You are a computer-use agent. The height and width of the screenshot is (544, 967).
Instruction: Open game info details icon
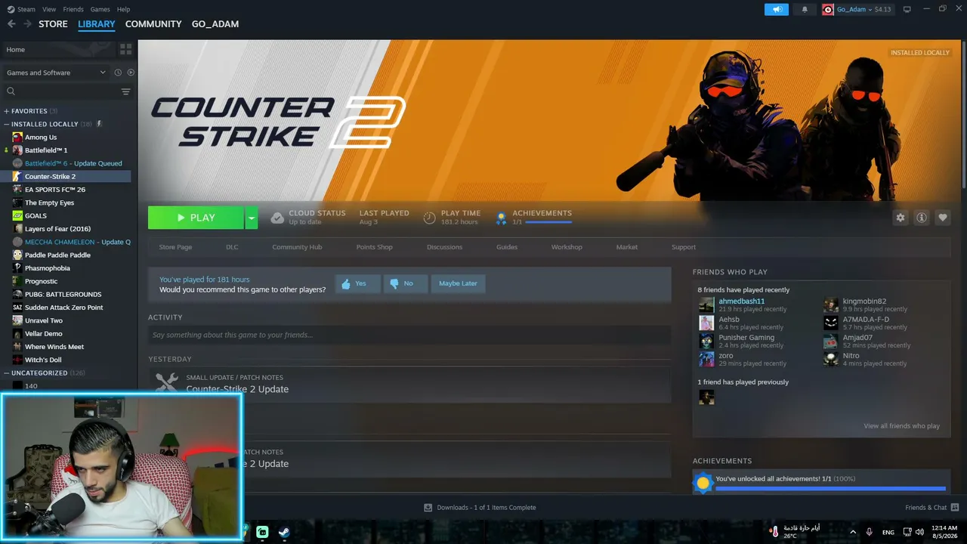[x=922, y=218]
